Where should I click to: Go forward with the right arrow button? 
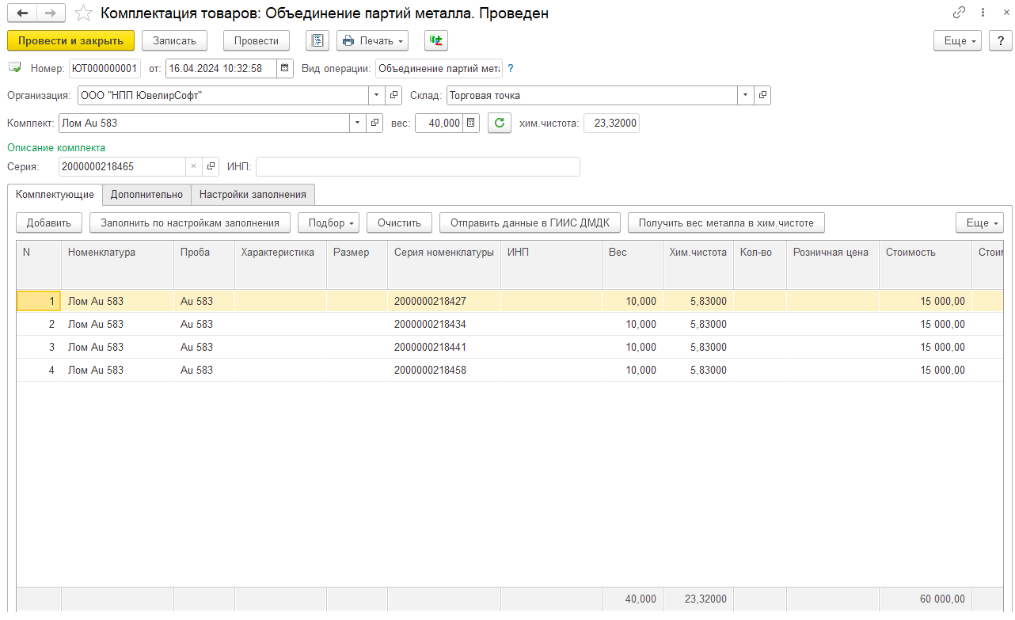51,13
